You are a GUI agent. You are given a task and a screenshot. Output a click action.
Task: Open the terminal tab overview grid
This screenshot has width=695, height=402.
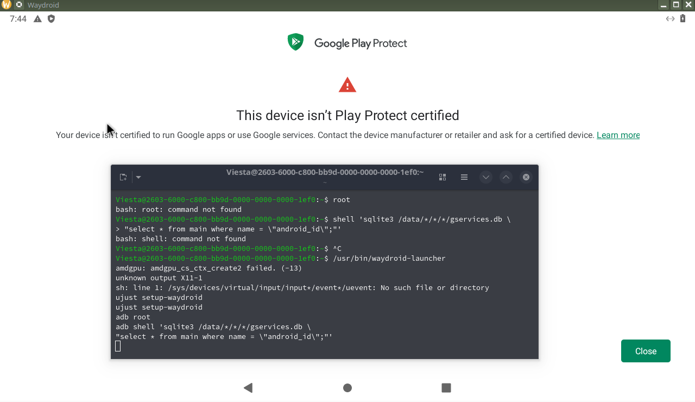[x=443, y=177]
